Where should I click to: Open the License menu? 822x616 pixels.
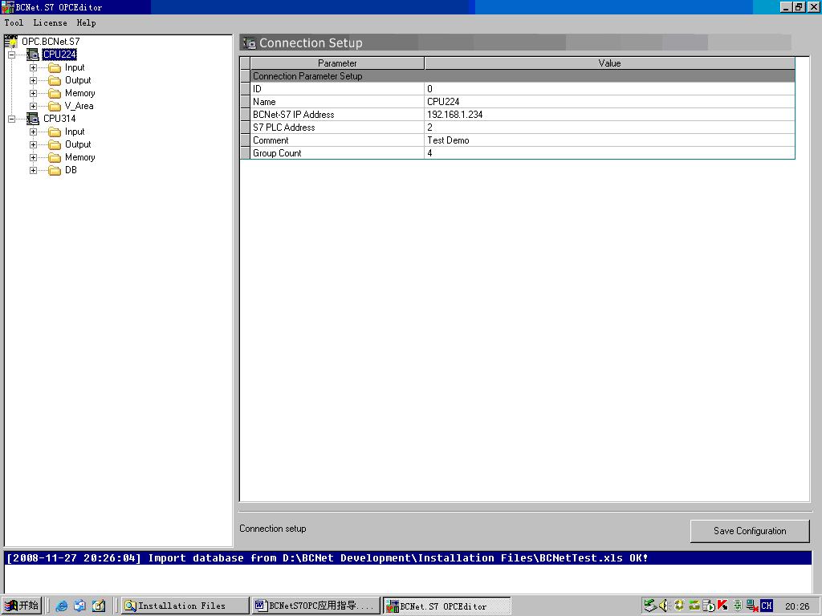coord(50,22)
